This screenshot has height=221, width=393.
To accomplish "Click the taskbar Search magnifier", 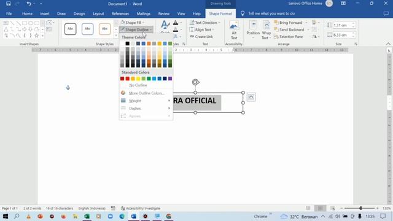I will [x=17, y=216].
